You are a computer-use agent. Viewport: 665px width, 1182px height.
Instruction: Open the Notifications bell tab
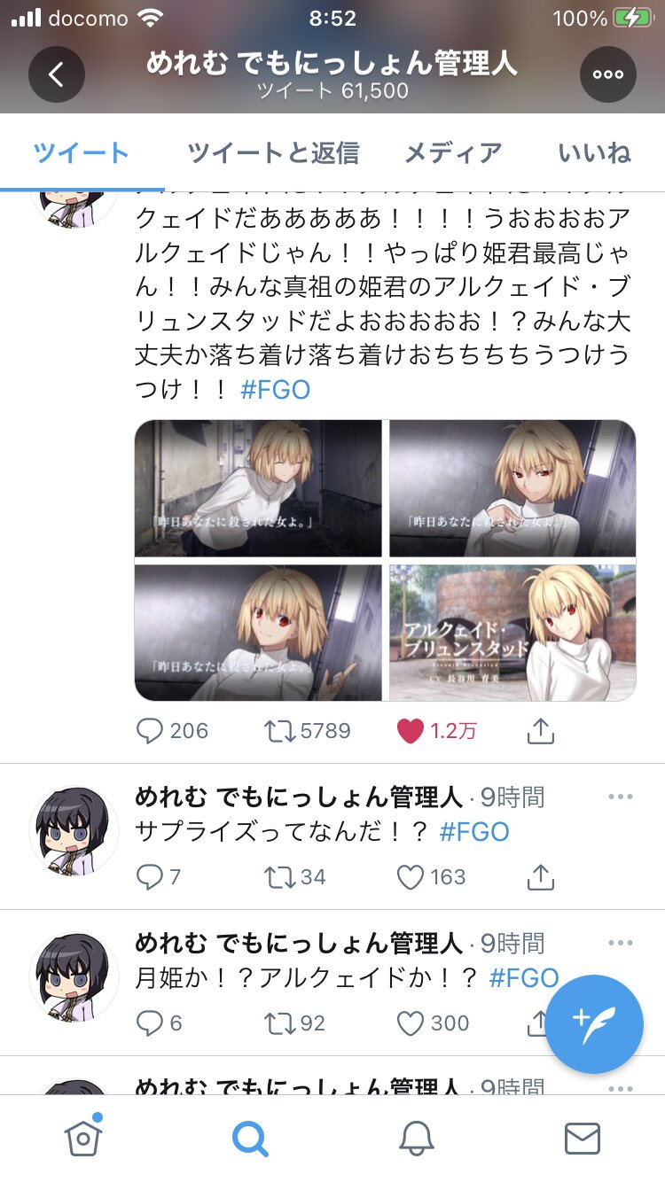coord(416,1138)
